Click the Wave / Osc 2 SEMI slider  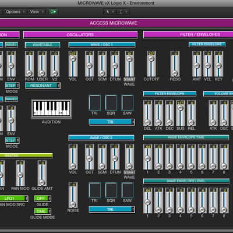tap(102, 157)
